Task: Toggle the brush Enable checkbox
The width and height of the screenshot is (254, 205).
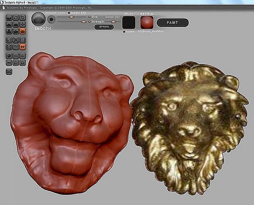Action: pos(124,31)
